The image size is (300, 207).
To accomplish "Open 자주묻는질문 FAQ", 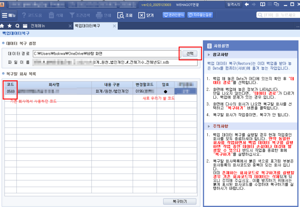I will (x=200, y=15).
